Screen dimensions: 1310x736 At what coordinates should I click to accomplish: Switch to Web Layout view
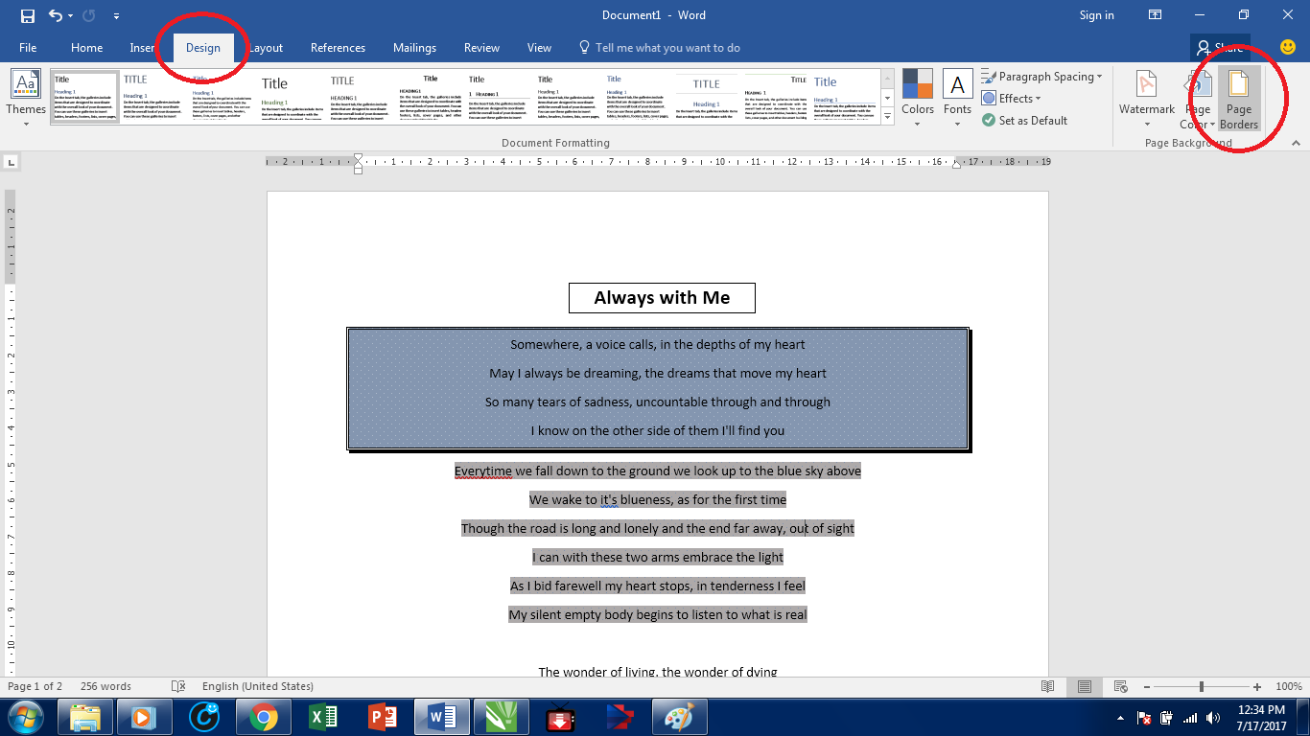[1122, 686]
